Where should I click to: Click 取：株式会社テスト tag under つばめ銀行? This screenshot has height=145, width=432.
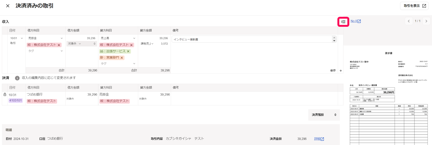coord(42,101)
